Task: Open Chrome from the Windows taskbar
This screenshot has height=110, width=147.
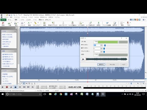Action: click(x=61, y=94)
